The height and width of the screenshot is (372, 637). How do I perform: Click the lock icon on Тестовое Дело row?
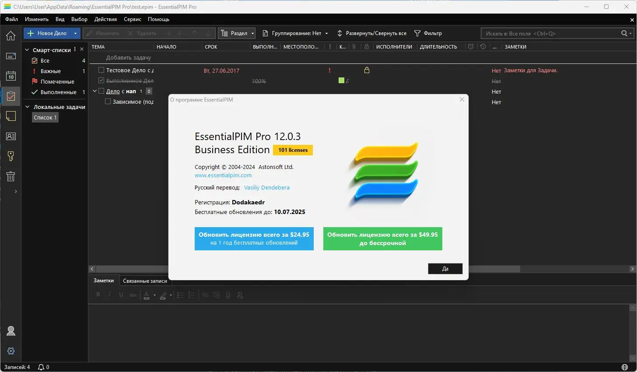pyautogui.click(x=367, y=70)
